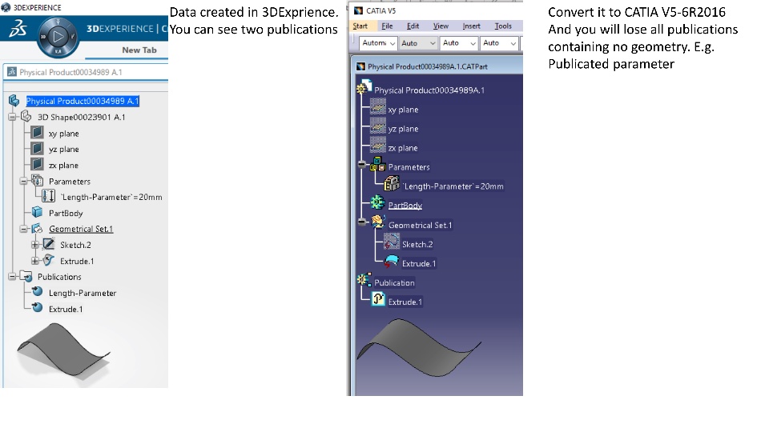The height and width of the screenshot is (432, 769).
Task: Select 'Geometrical Set.1' label in 3DEXPERIENCE tree
Action: coord(81,229)
